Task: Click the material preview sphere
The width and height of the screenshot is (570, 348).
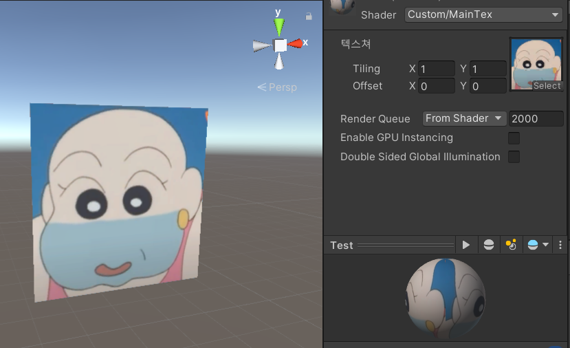Action: coord(446,298)
